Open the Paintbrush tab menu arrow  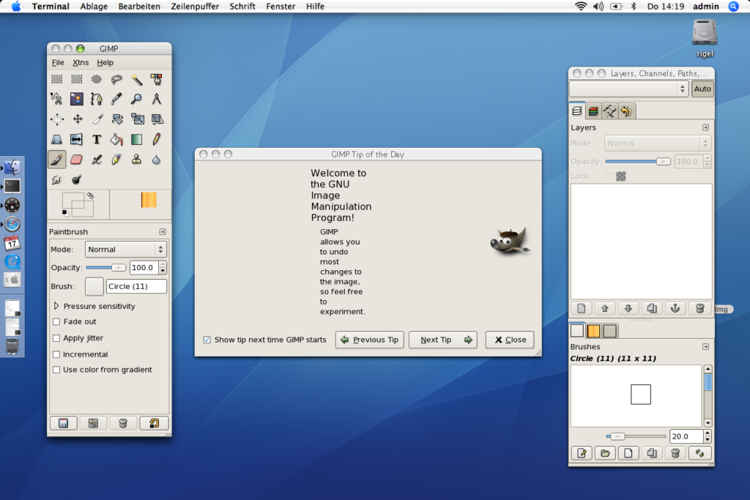click(x=163, y=232)
